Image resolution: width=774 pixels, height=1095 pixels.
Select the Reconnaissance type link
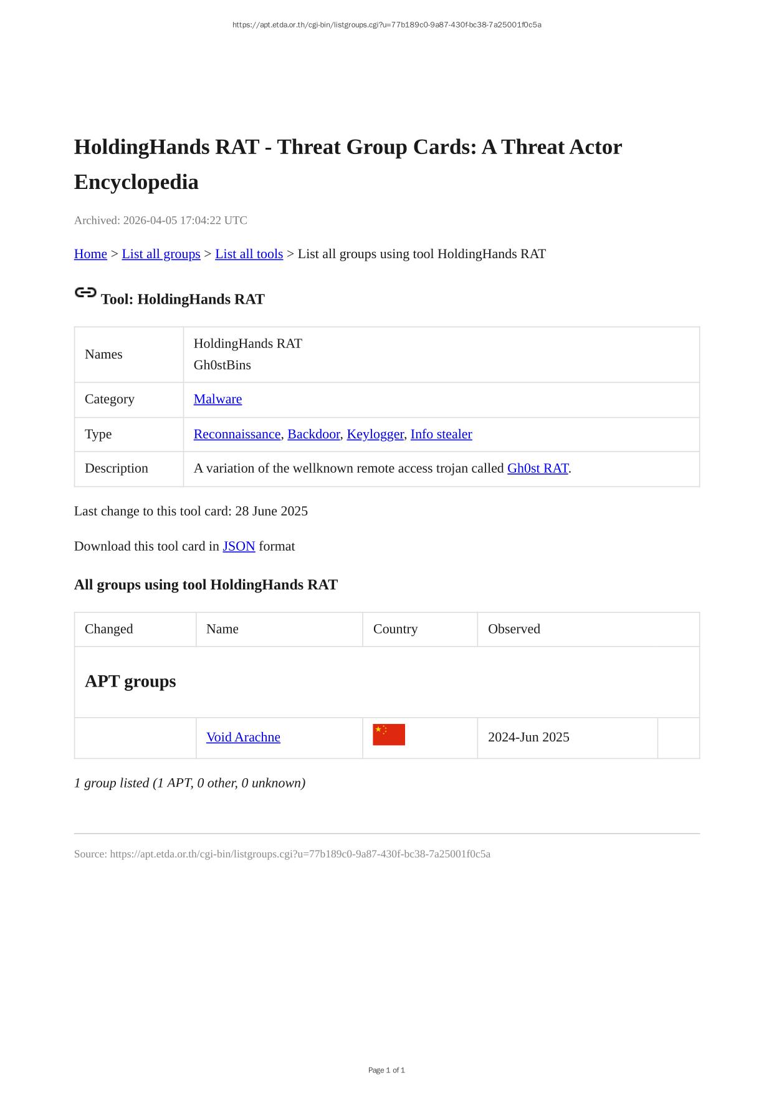point(237,434)
